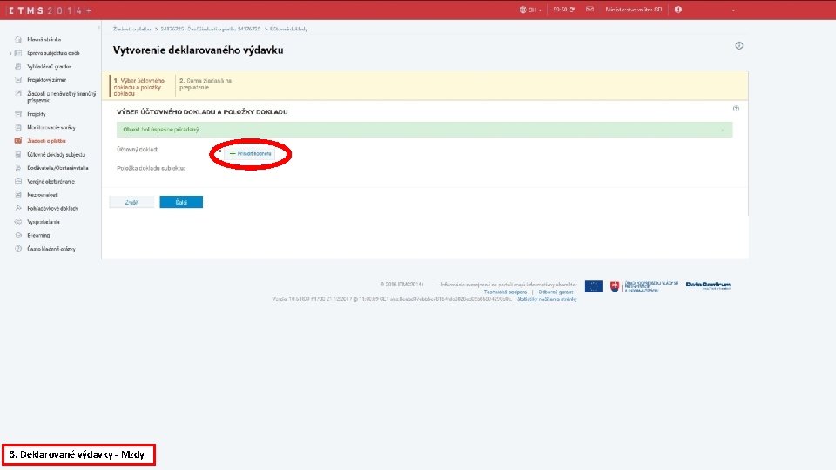This screenshot has height=470, width=836.
Task: Click the Zrušiť button
Action: point(131,202)
